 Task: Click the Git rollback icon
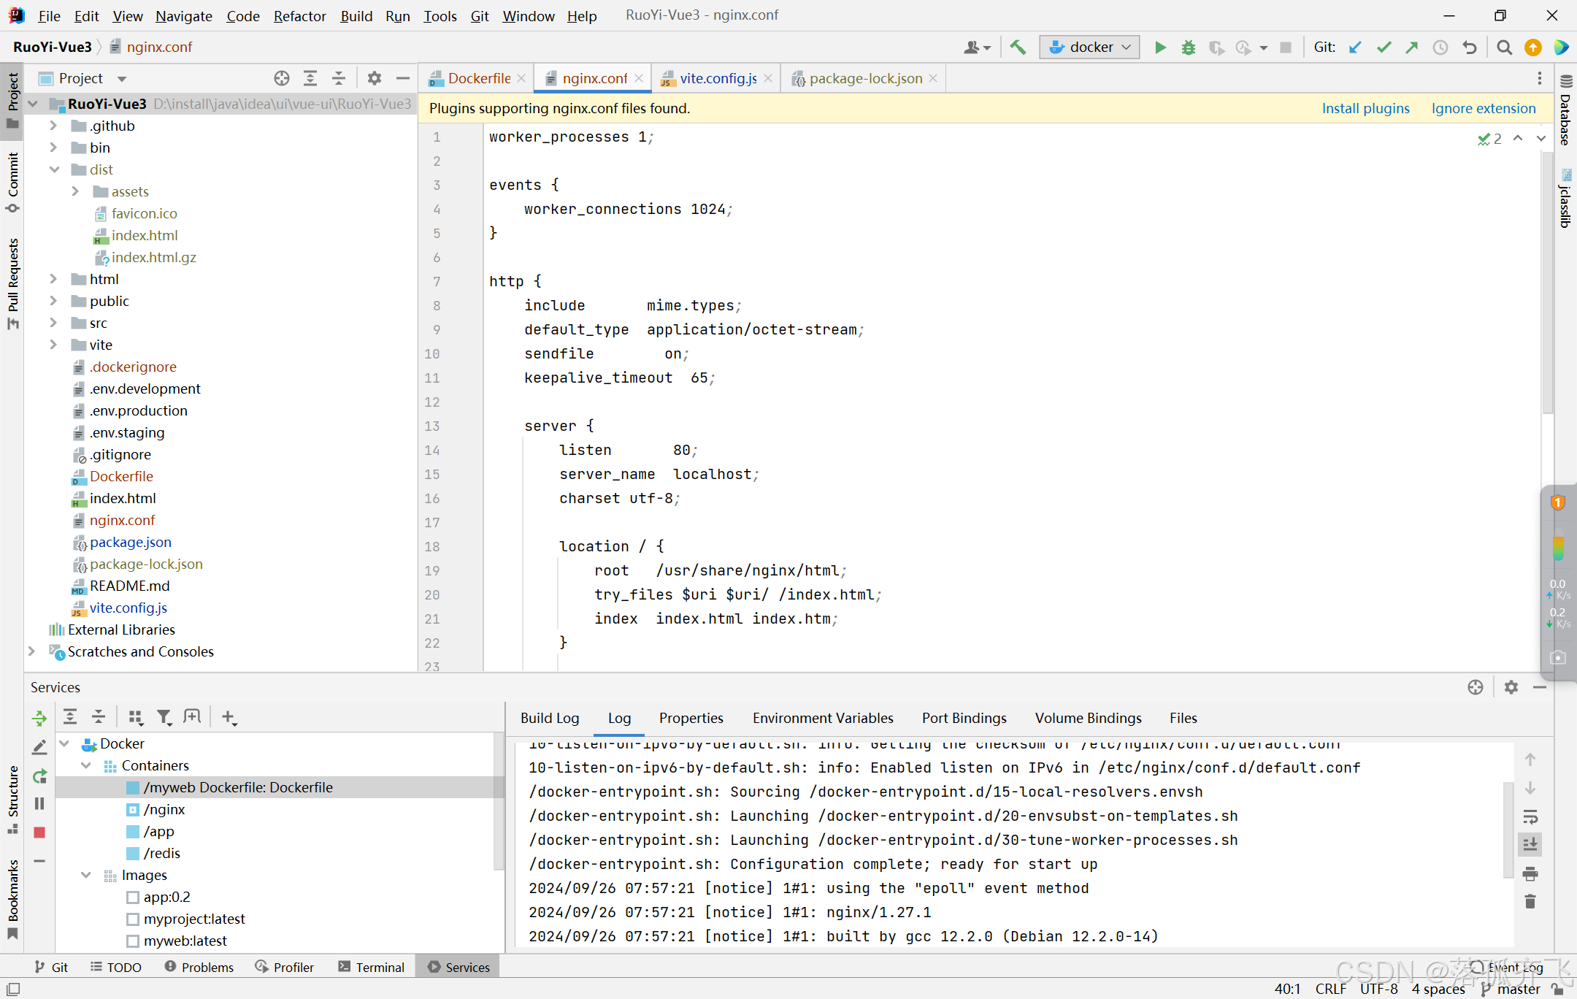pyautogui.click(x=1470, y=47)
